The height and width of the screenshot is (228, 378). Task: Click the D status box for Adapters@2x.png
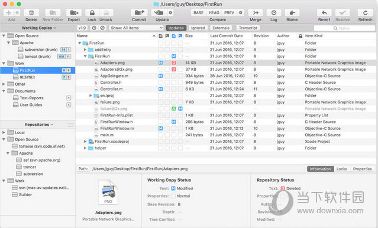(173, 69)
